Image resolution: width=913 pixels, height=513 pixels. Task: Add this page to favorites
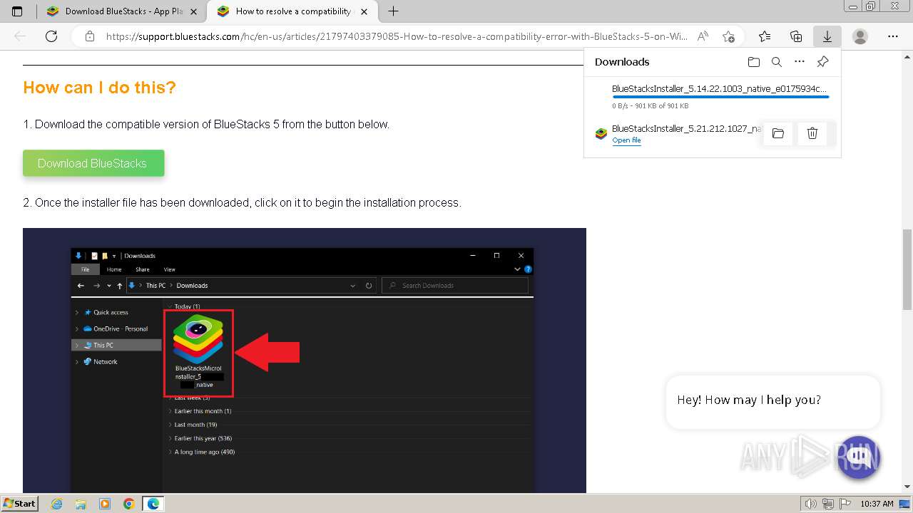pyautogui.click(x=728, y=36)
